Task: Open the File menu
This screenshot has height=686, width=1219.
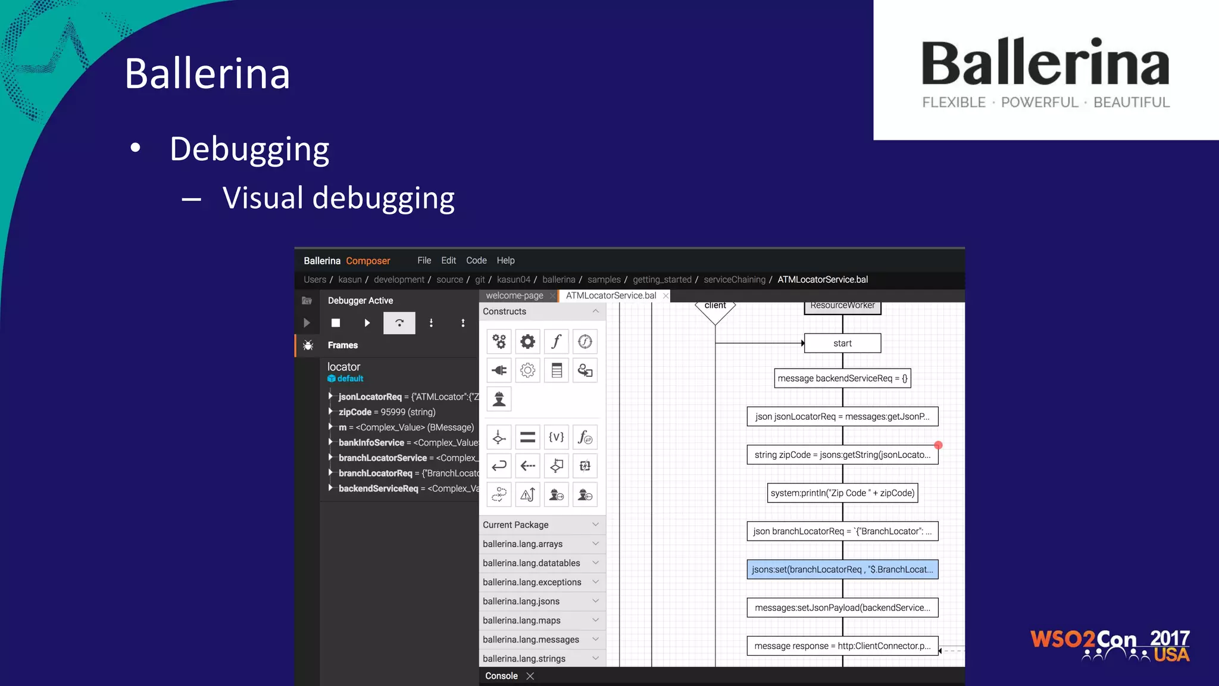Action: [424, 260]
